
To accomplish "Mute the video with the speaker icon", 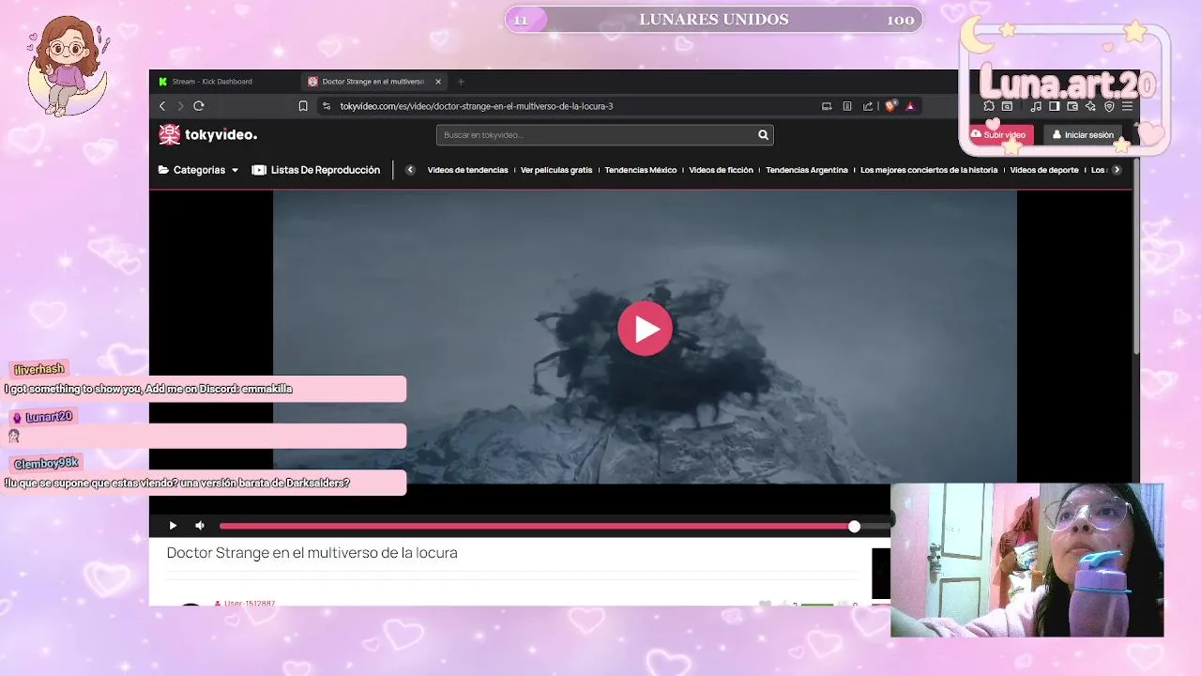I will [199, 526].
